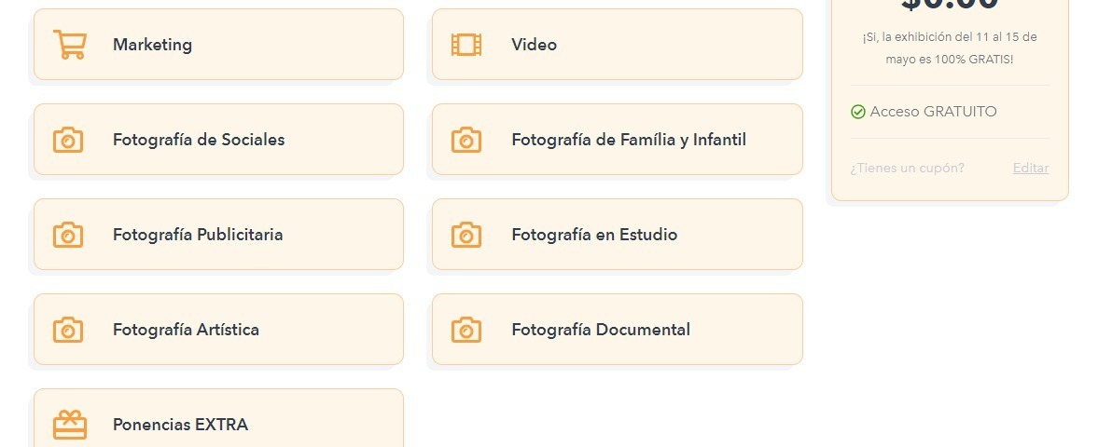Open the Fotografía Publicitaria label
Viewport: 1098px width, 447px height.
[x=198, y=235]
